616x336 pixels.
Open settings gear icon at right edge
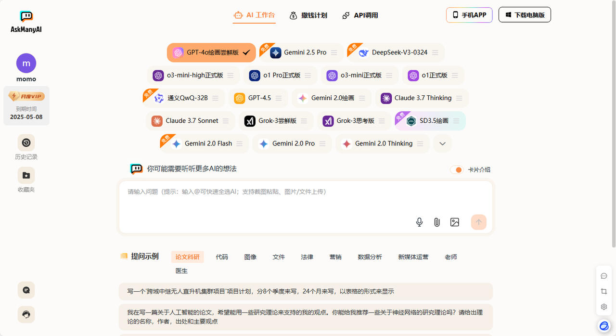(604, 307)
